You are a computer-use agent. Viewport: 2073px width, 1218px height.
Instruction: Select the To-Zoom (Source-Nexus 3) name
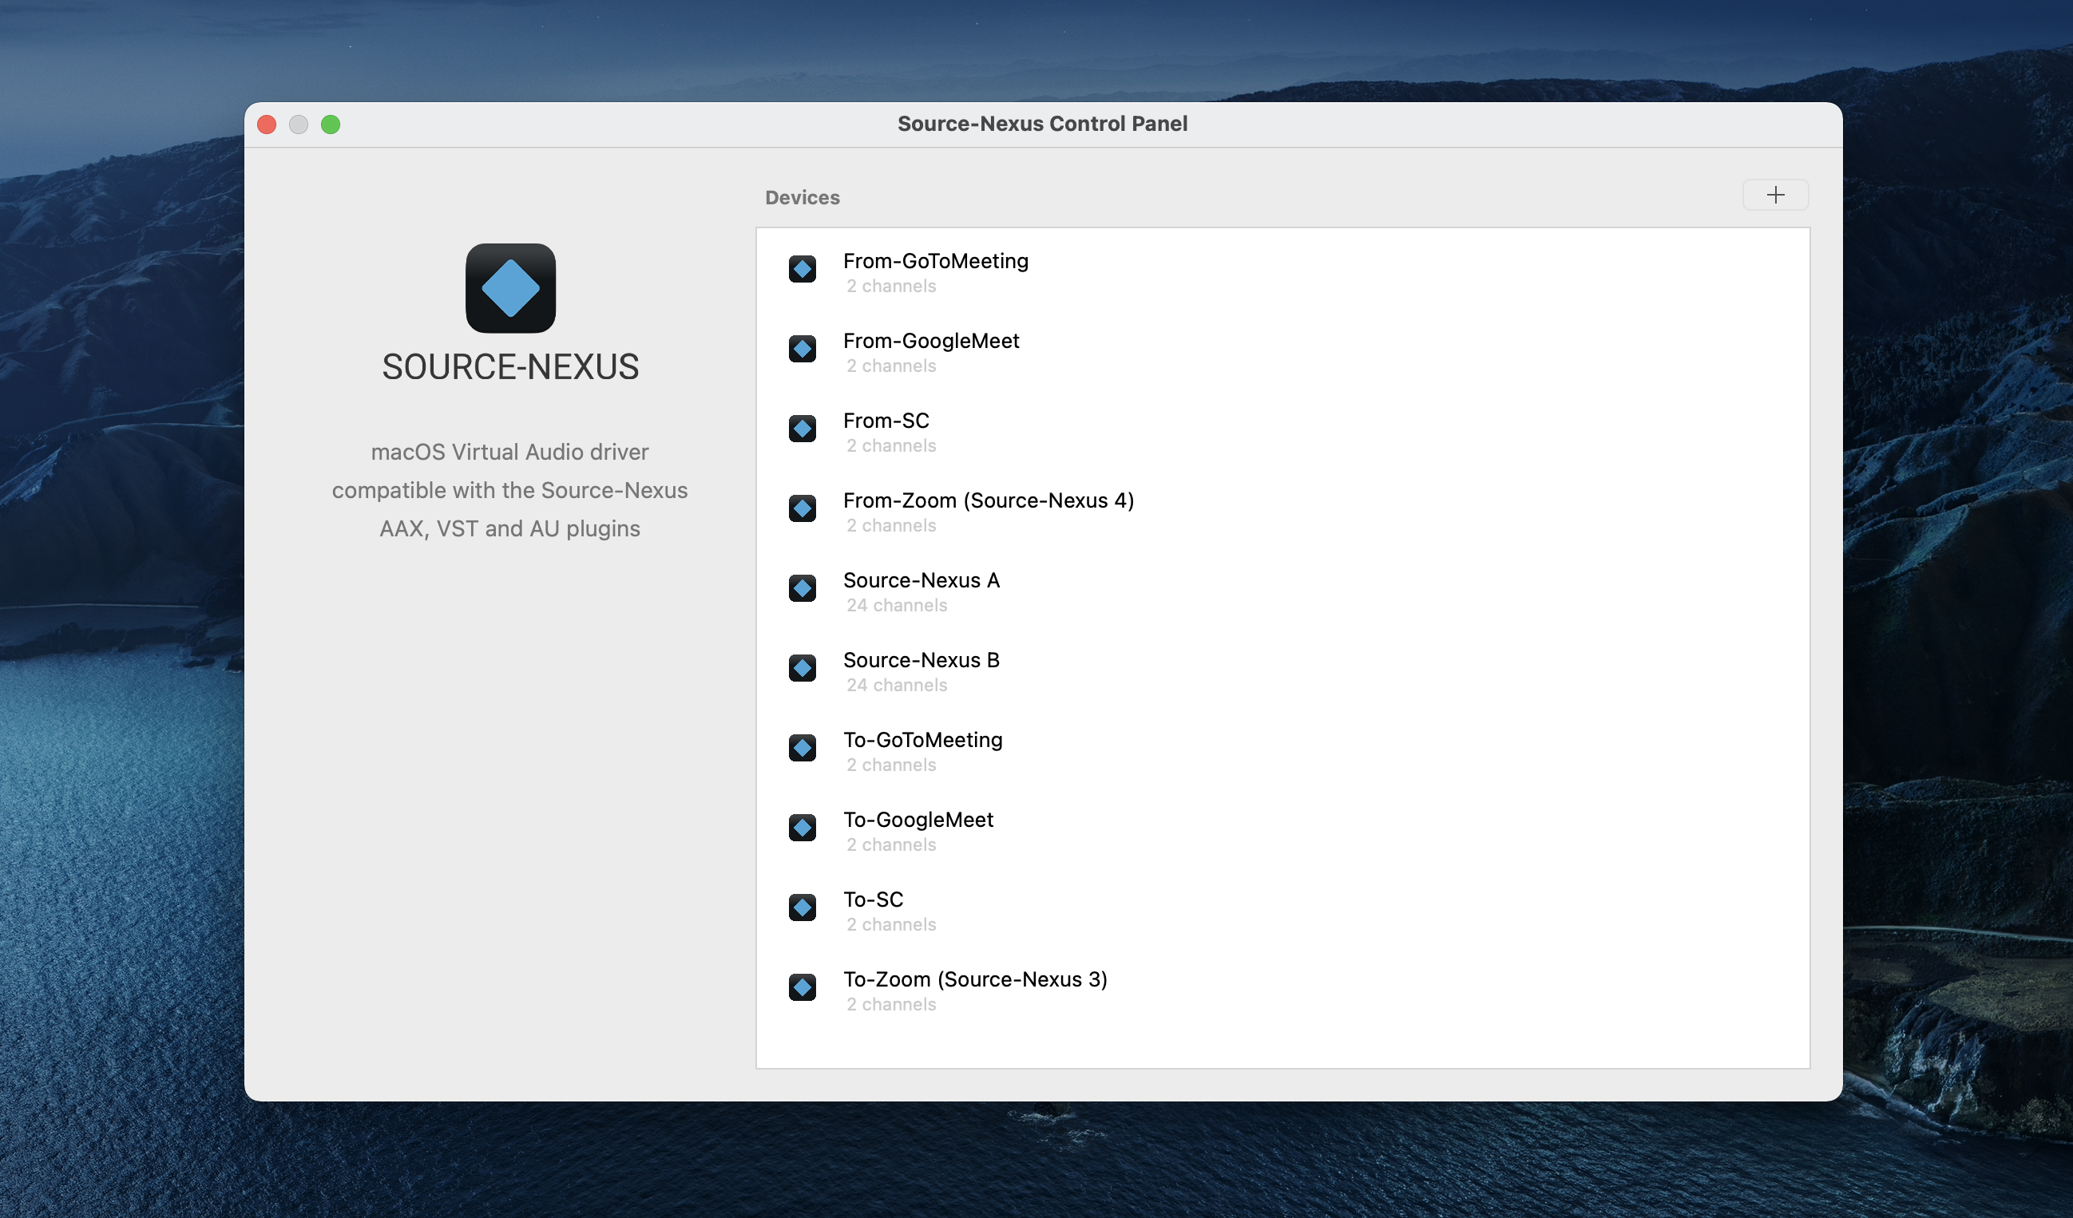pyautogui.click(x=975, y=979)
